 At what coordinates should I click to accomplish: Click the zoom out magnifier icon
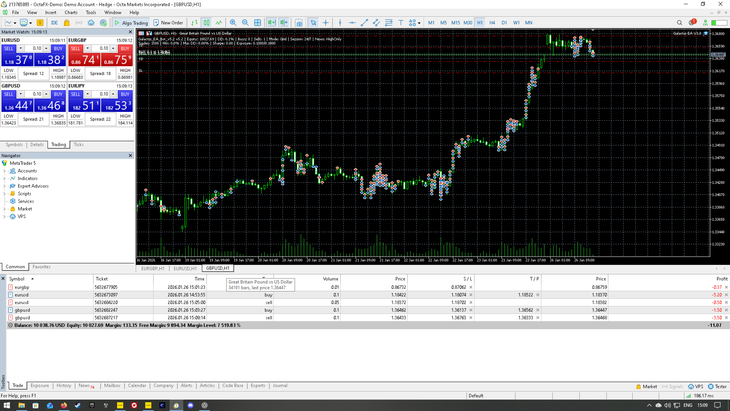point(245,23)
